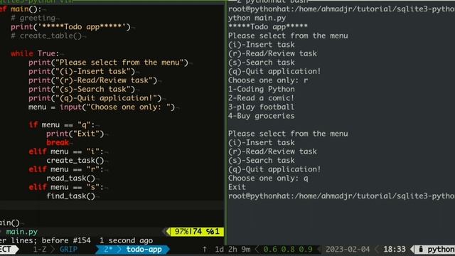The width and height of the screenshot is (455, 256).
Task: Click the '2-Read a comic!' task row
Action: pos(261,98)
